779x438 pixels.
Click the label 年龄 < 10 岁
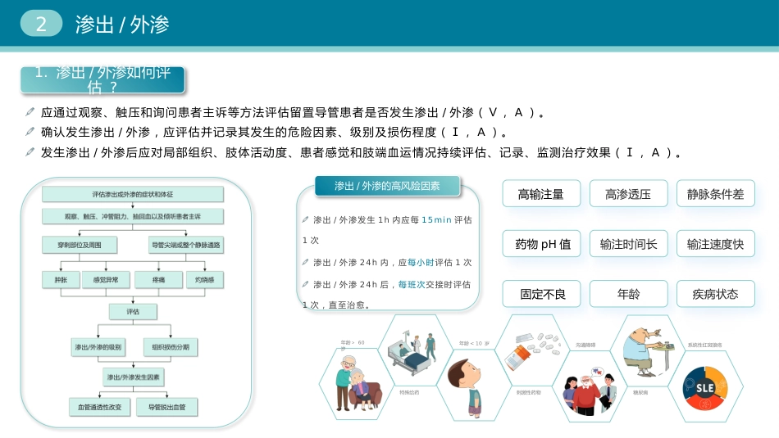475,343
